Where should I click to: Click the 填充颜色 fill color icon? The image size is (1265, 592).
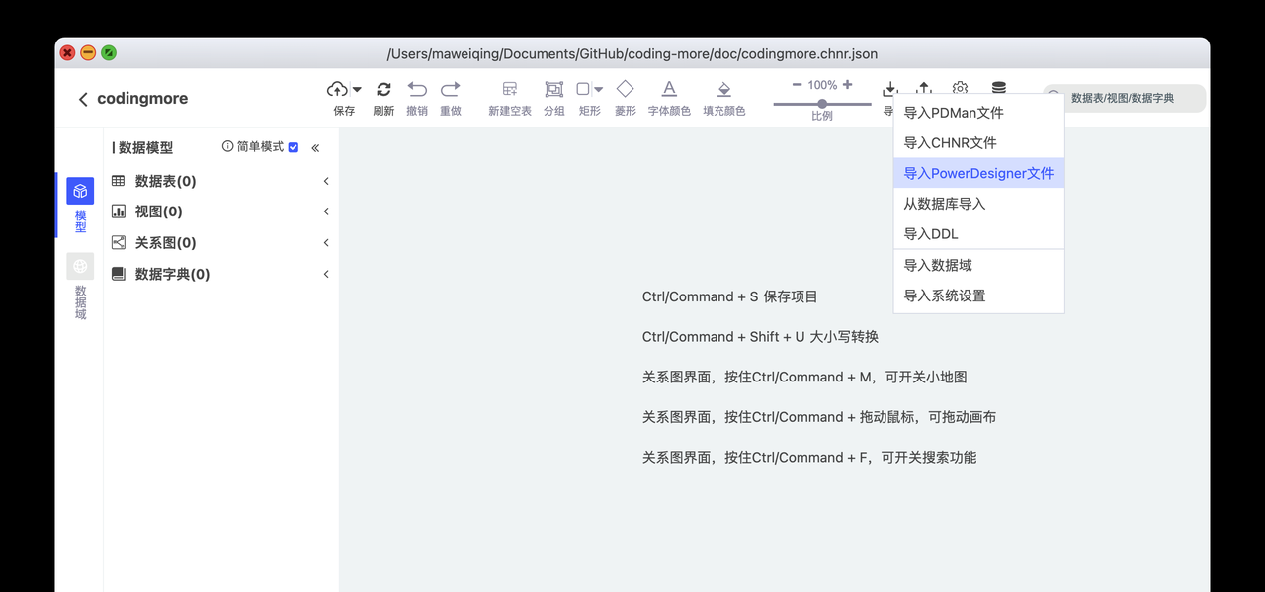coord(723,89)
